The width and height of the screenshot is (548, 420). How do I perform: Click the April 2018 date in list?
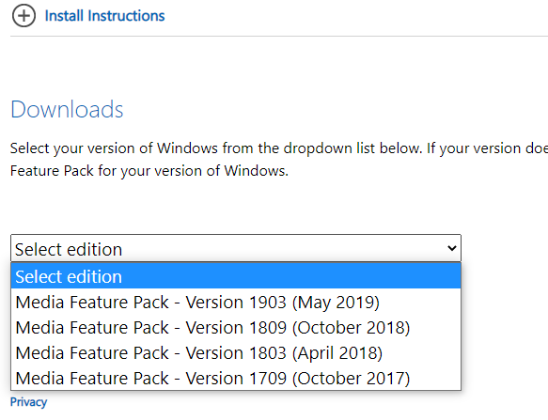(x=337, y=353)
